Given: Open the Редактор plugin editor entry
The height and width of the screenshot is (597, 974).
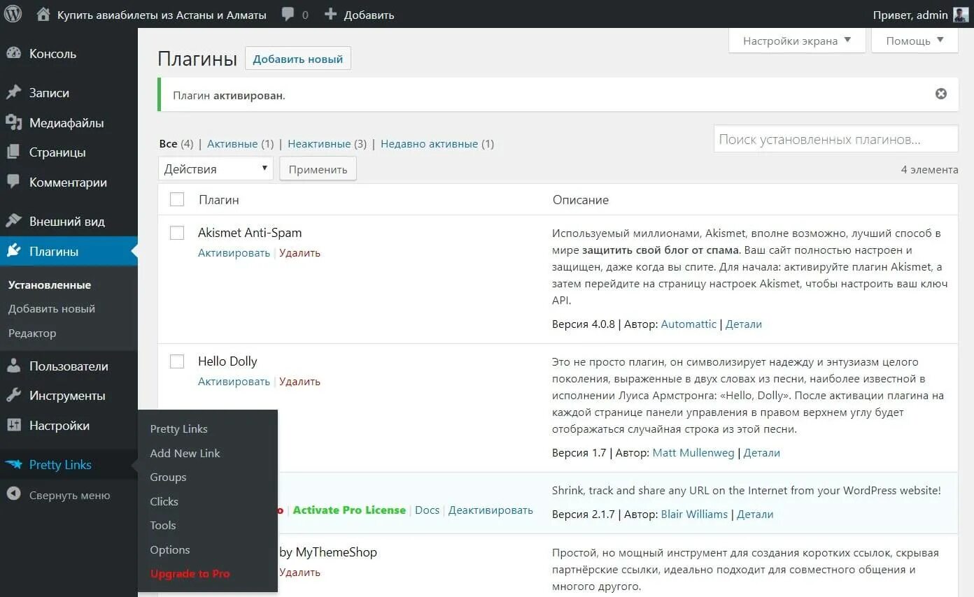Looking at the screenshot, I should click(x=32, y=333).
